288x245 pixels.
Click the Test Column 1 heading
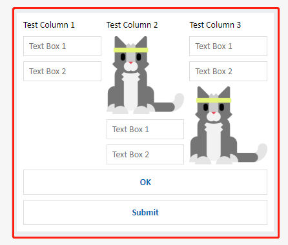click(x=49, y=25)
